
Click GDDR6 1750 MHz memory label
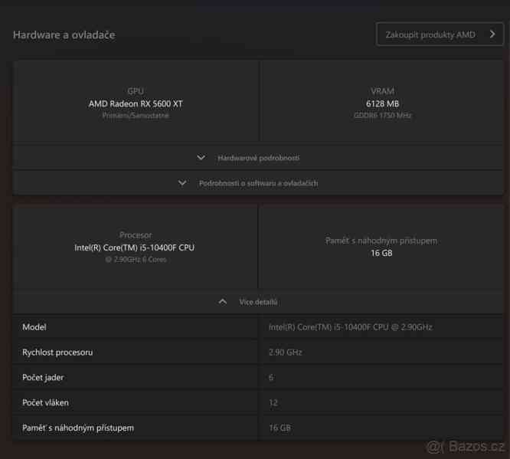(x=383, y=115)
